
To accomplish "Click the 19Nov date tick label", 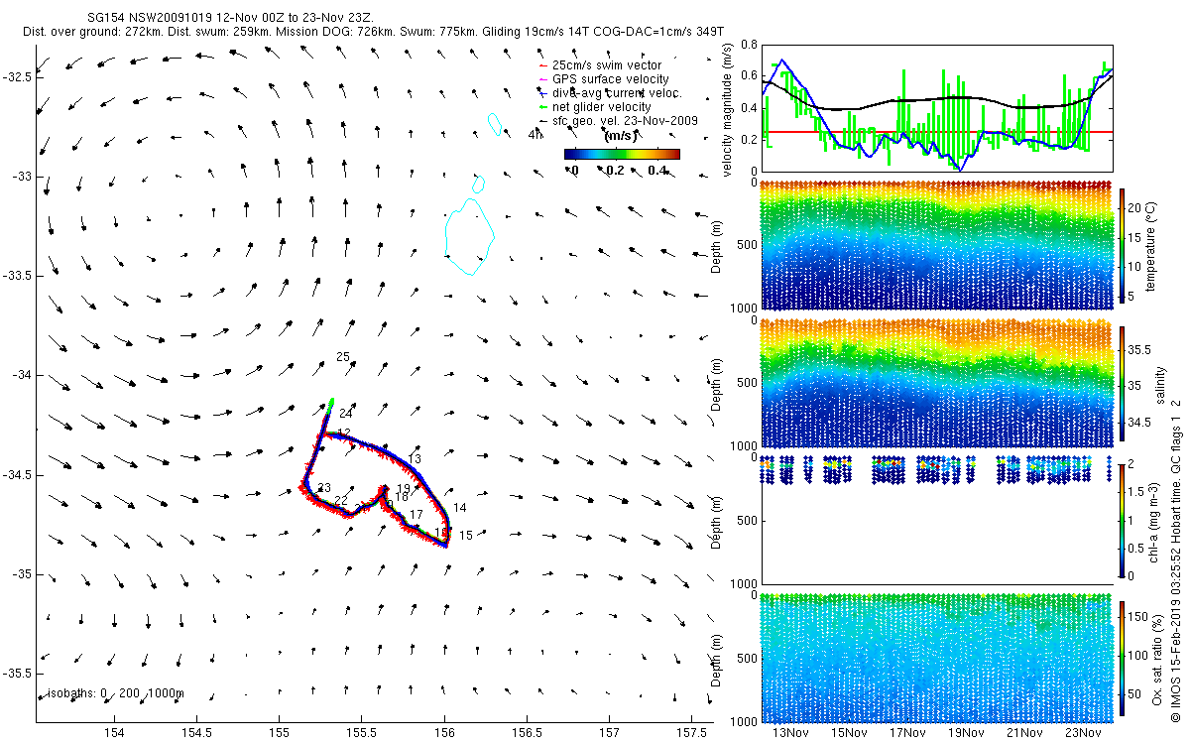I will click(x=966, y=732).
